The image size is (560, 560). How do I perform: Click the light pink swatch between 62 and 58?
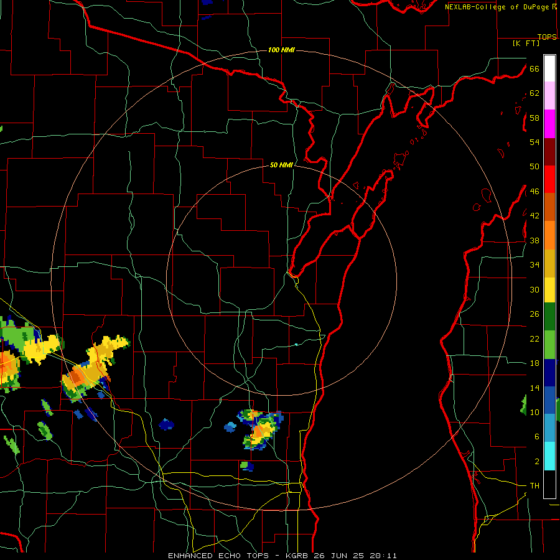pyautogui.click(x=549, y=95)
